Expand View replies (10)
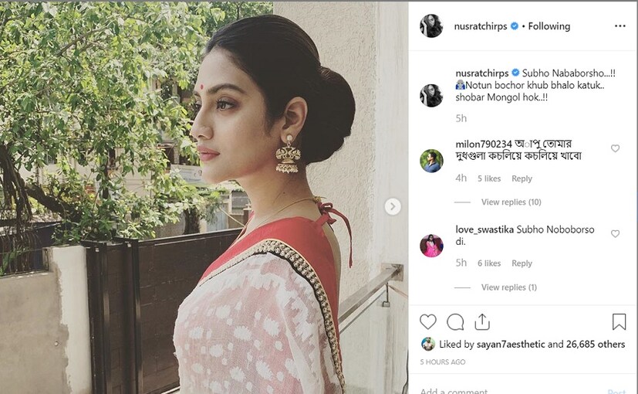 [511, 202]
